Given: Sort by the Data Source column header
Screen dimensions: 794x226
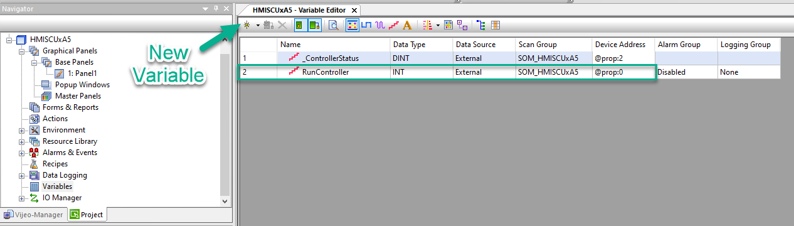Looking at the screenshot, I should [x=484, y=45].
